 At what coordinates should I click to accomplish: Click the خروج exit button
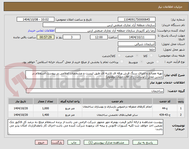(41, 142)
